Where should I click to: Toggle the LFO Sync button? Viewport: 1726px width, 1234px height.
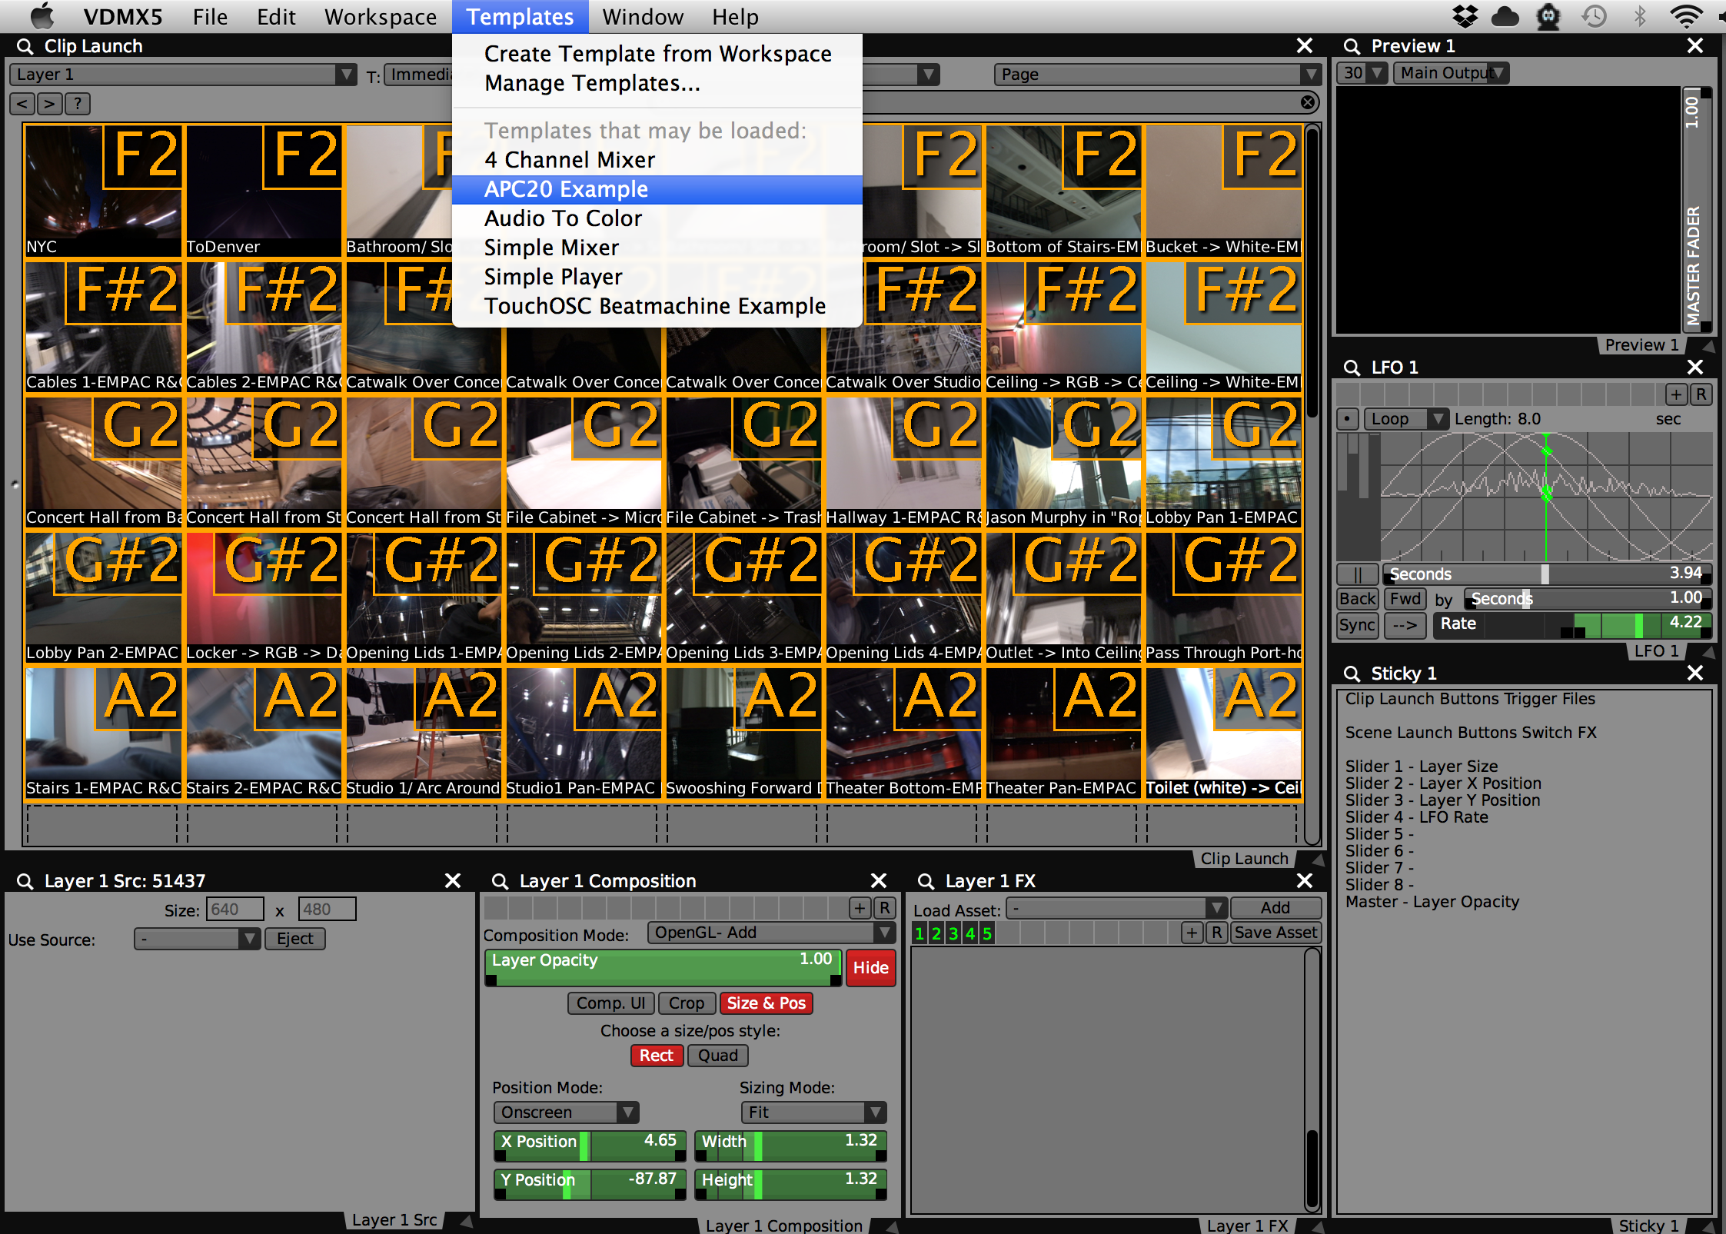click(x=1357, y=625)
